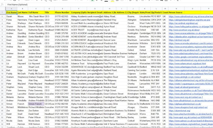This screenshot has height=128, width=213.
Task: Select the 'Recipient Email' header cell
Action: pyautogui.click(x=95, y=12)
